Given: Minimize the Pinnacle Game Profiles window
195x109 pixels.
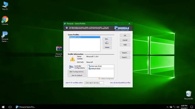Looking at the screenshot, I should coord(116,24).
